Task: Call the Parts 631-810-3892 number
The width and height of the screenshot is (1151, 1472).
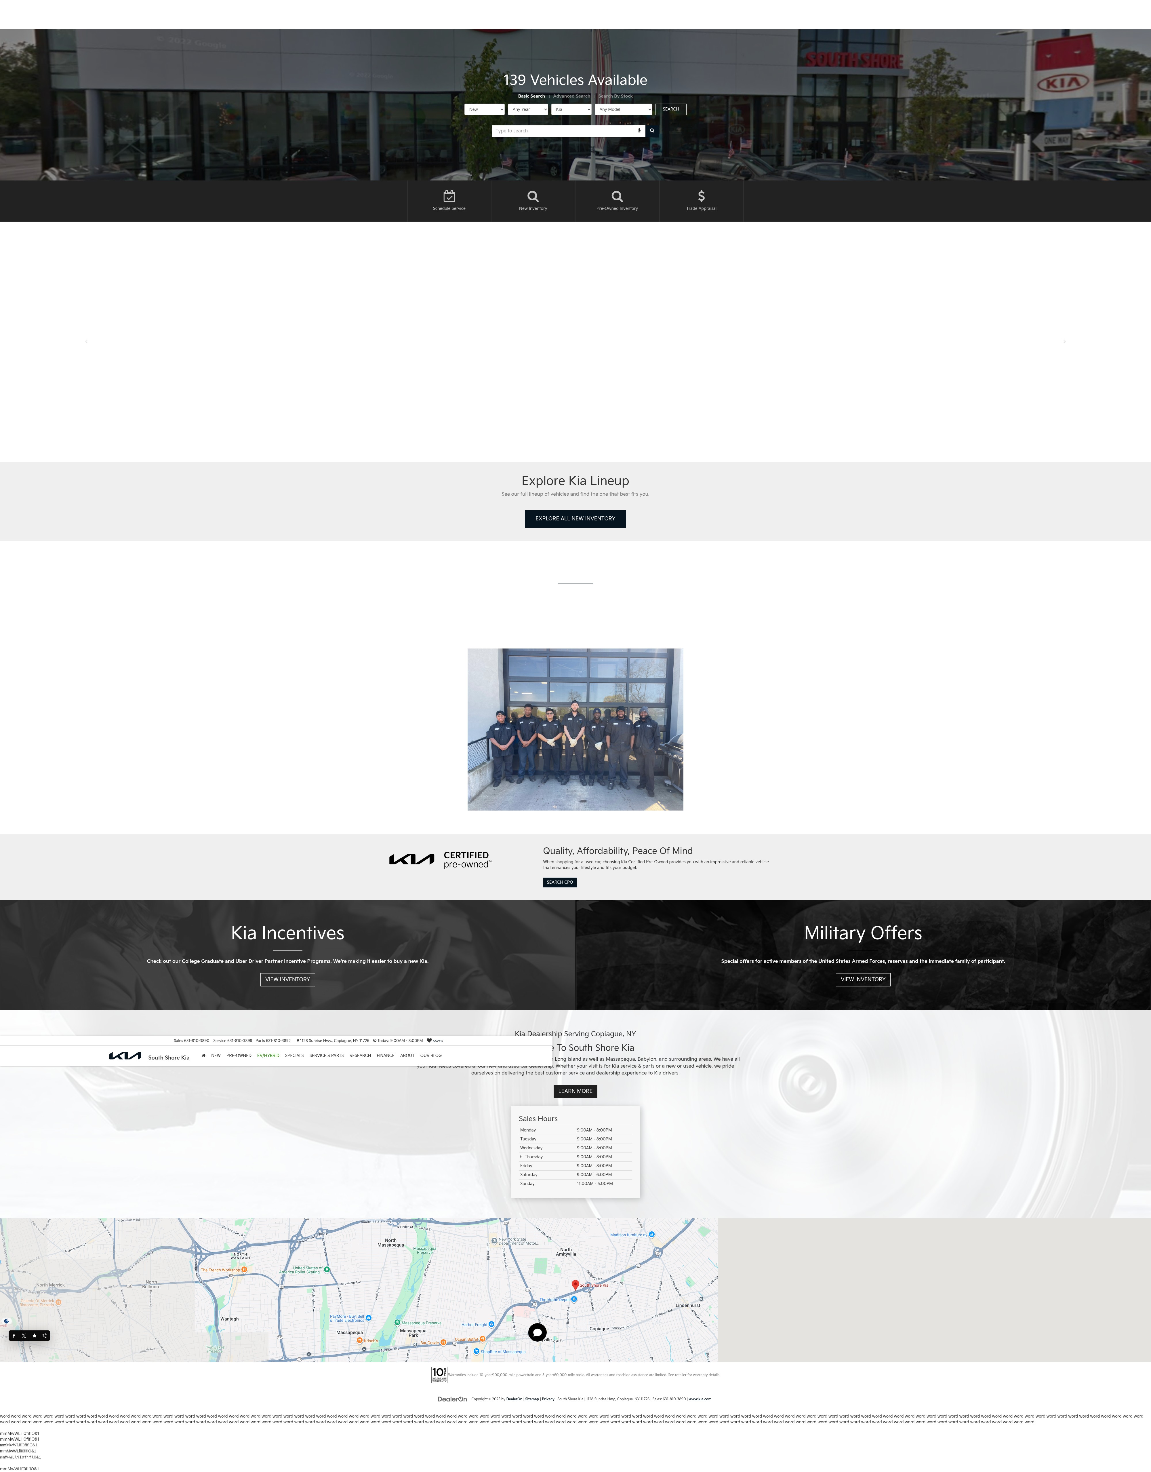Action: (x=273, y=1041)
